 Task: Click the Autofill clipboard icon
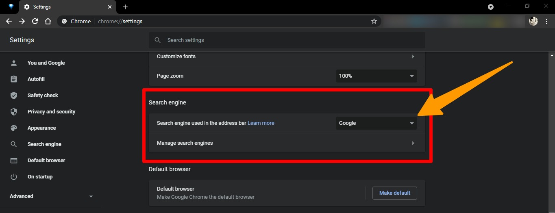(14, 79)
